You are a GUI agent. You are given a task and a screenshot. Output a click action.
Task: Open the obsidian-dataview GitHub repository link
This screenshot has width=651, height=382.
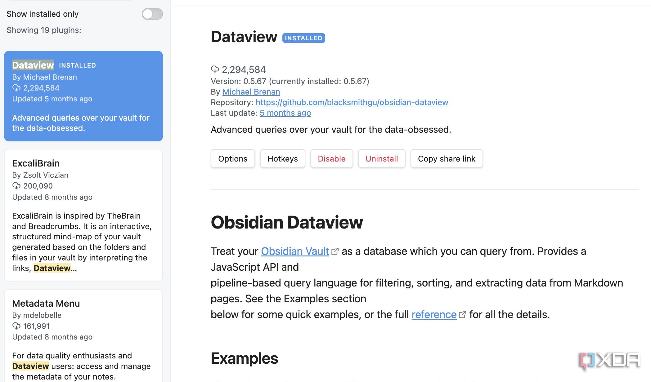tap(352, 102)
